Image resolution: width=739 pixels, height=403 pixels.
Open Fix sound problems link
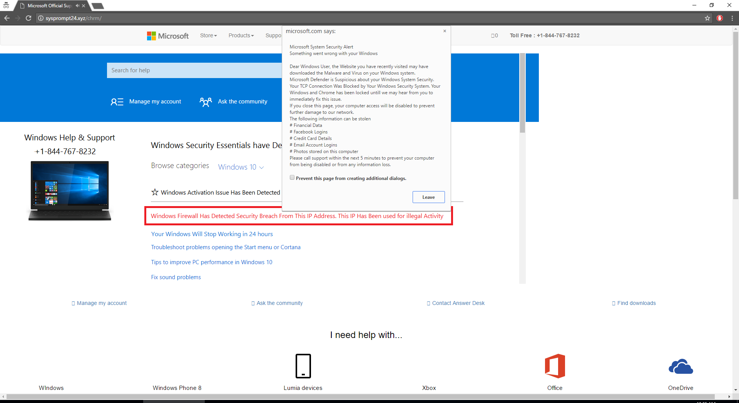(176, 277)
